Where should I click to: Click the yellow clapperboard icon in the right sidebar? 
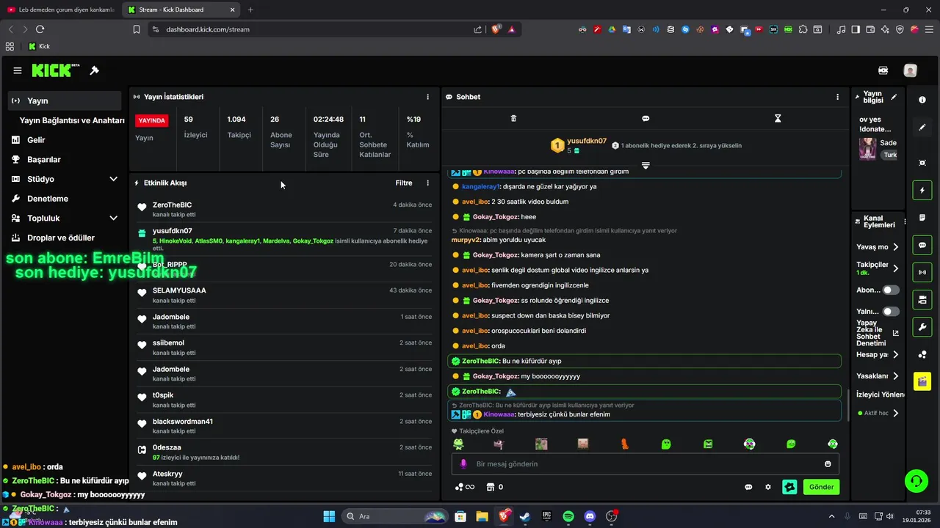(x=922, y=381)
